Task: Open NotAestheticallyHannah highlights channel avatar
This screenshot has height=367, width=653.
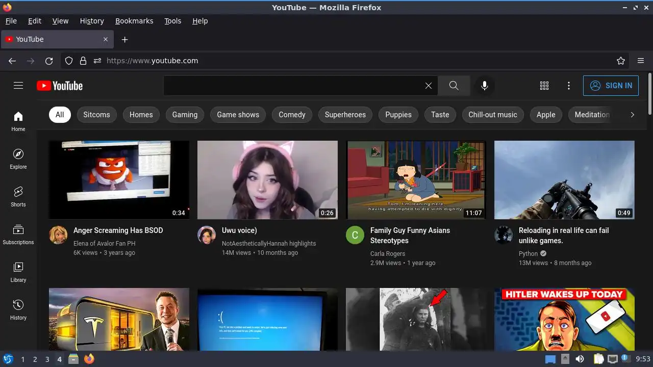Action: click(x=207, y=235)
